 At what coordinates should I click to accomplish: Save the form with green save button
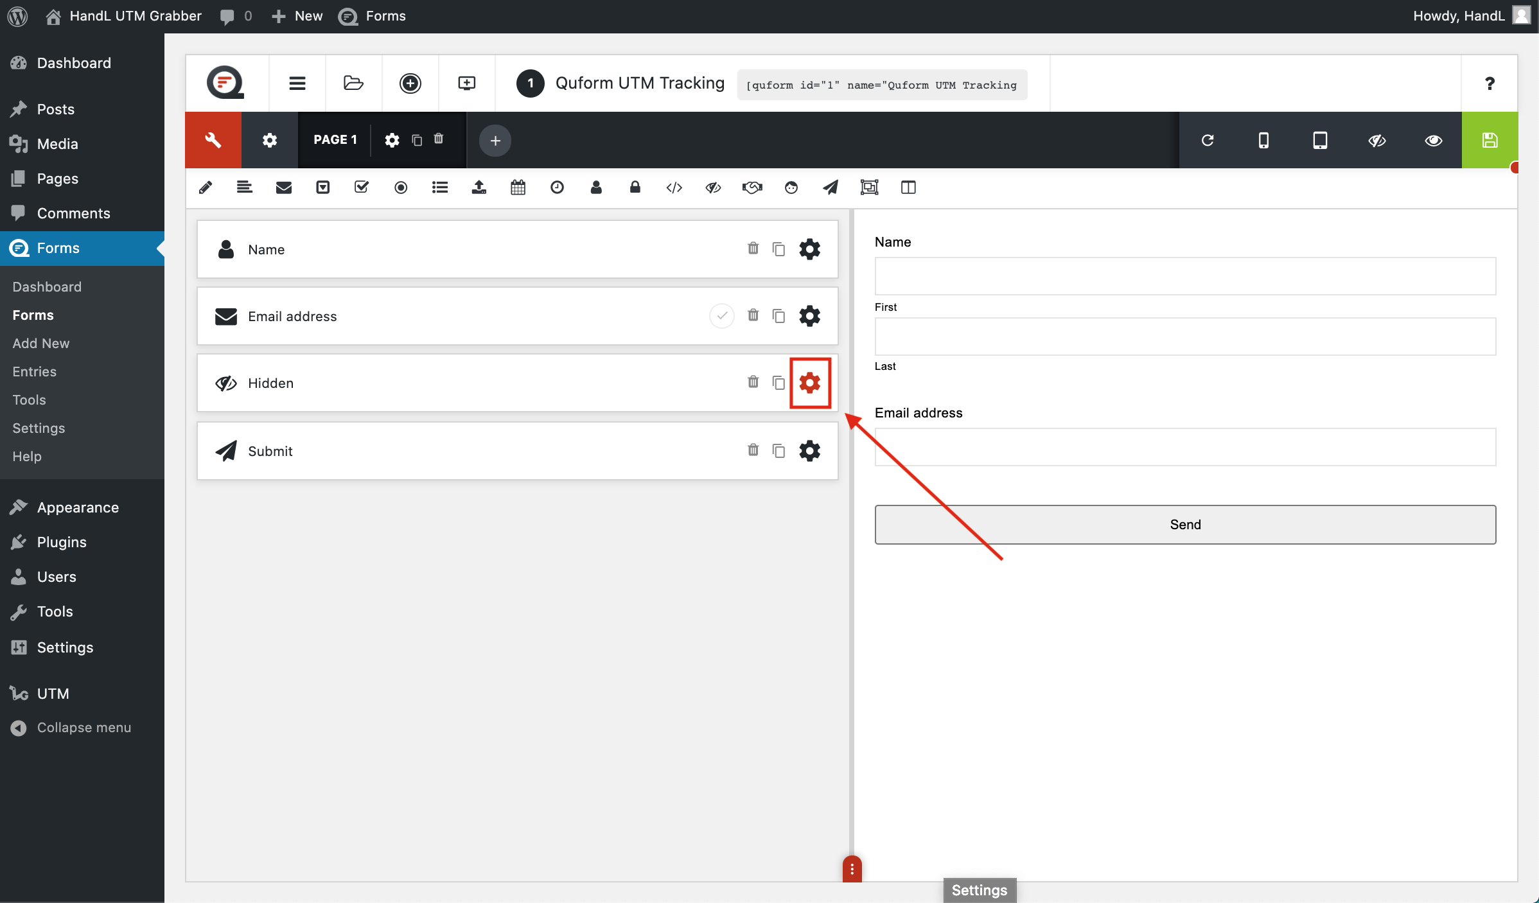click(x=1490, y=140)
